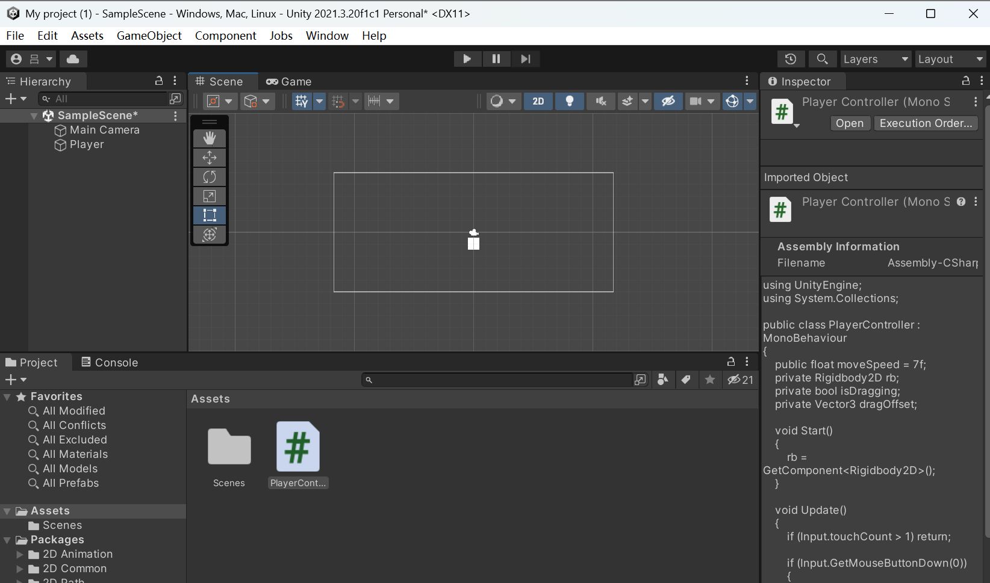This screenshot has height=583, width=990.
Task: Toggle hidden packages visibility count in Project
Action: click(741, 380)
